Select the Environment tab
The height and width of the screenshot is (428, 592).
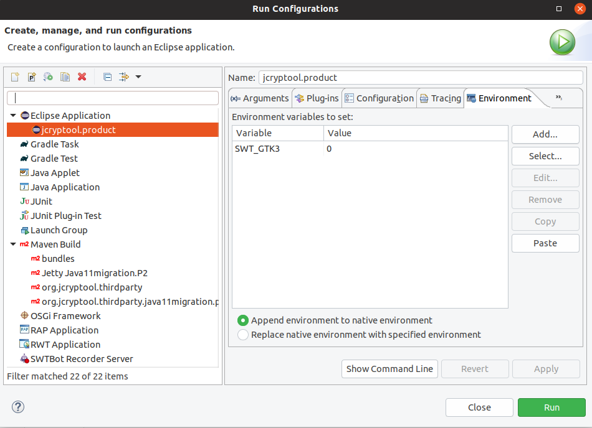pos(499,98)
